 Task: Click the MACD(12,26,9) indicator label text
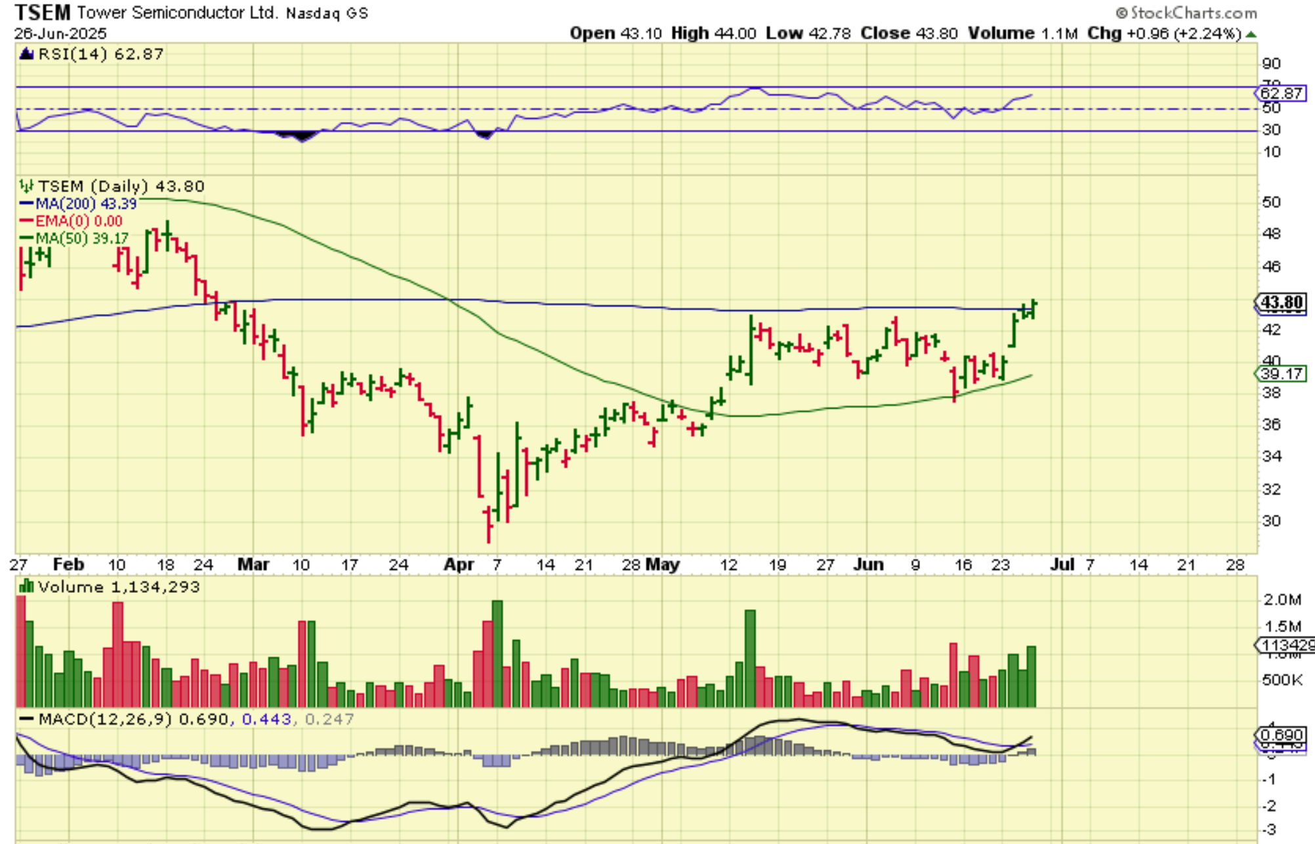105,719
